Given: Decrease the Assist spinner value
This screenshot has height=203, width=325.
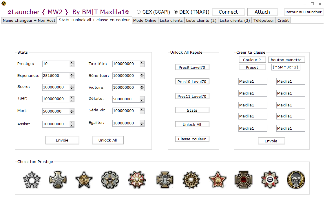Looking at the screenshot, I should (72, 125).
